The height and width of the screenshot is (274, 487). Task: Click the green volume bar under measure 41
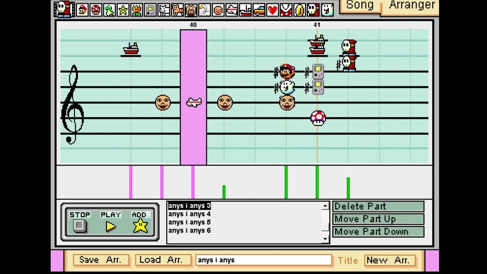click(317, 182)
